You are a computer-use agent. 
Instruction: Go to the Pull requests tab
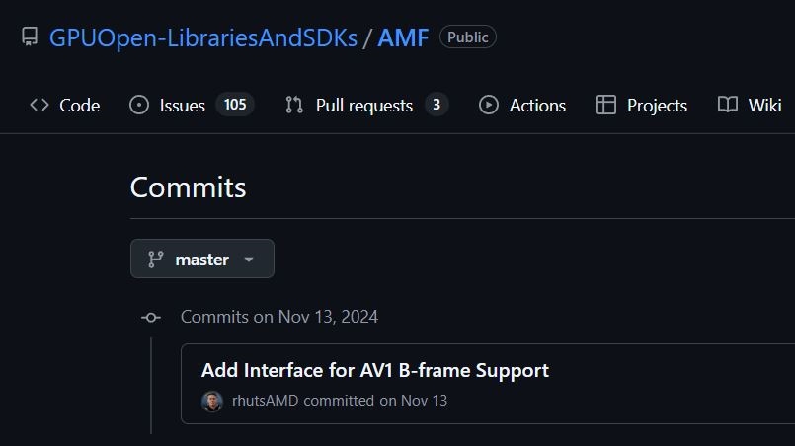363,106
